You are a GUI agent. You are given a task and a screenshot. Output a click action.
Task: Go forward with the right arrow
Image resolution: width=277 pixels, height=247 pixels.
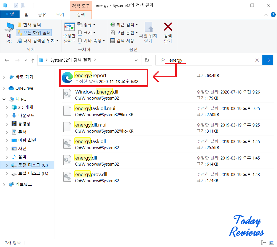coord(17,60)
